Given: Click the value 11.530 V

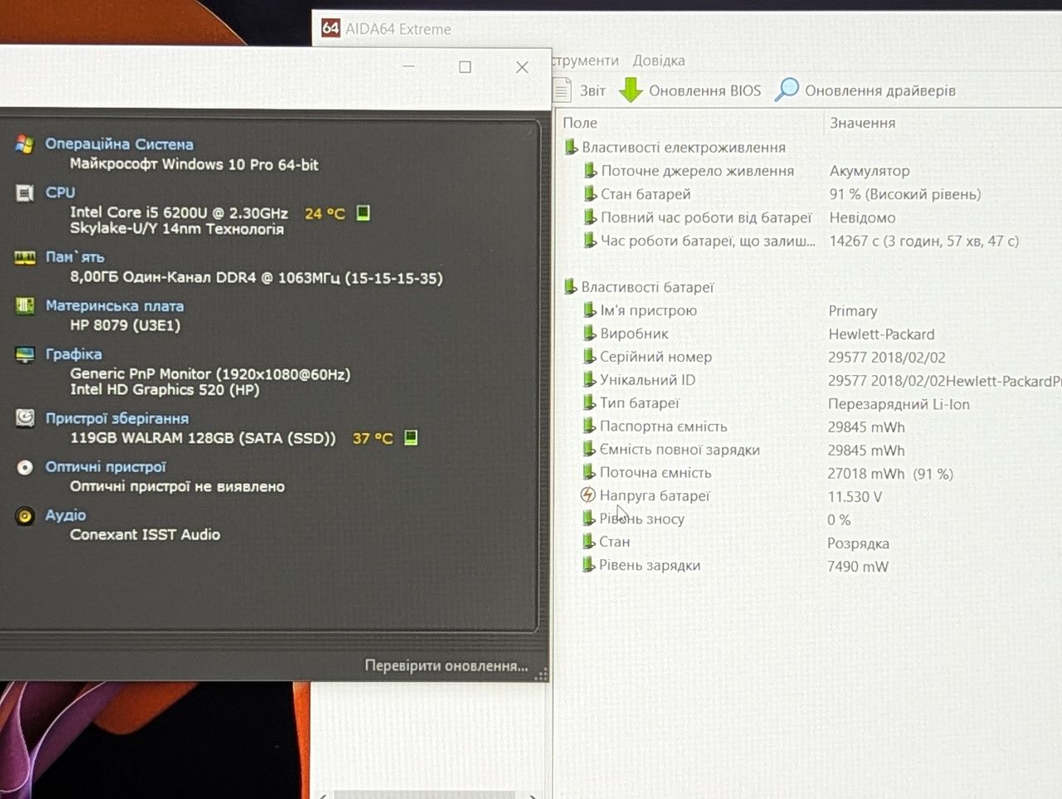Looking at the screenshot, I should (855, 497).
